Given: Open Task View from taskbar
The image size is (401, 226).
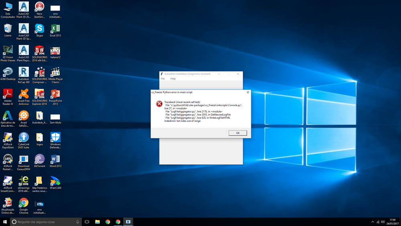Looking at the screenshot, I should tap(87, 222).
